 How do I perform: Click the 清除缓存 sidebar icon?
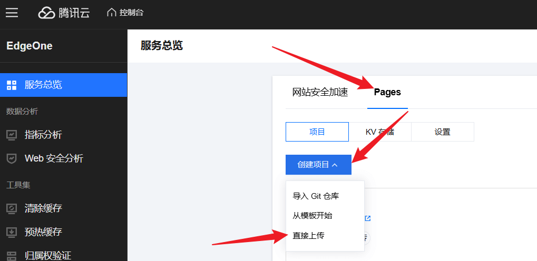(x=12, y=208)
